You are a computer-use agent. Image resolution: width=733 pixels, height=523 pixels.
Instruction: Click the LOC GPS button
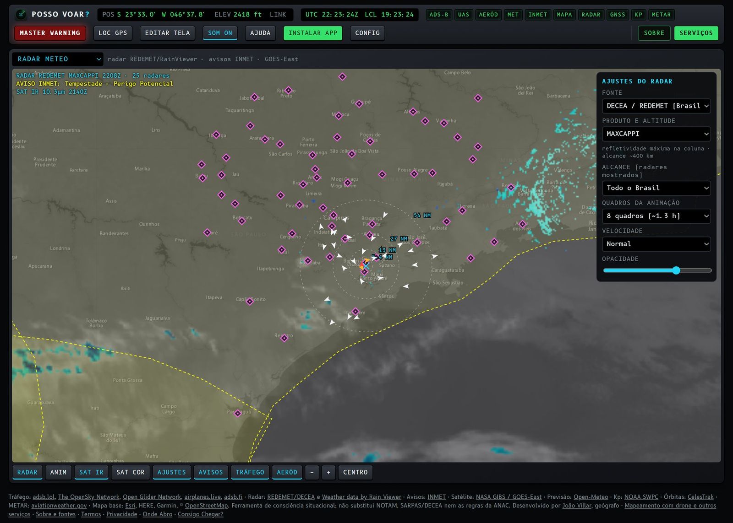point(113,33)
